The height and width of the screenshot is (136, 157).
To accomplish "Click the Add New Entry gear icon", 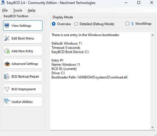I will [x=7, y=51].
